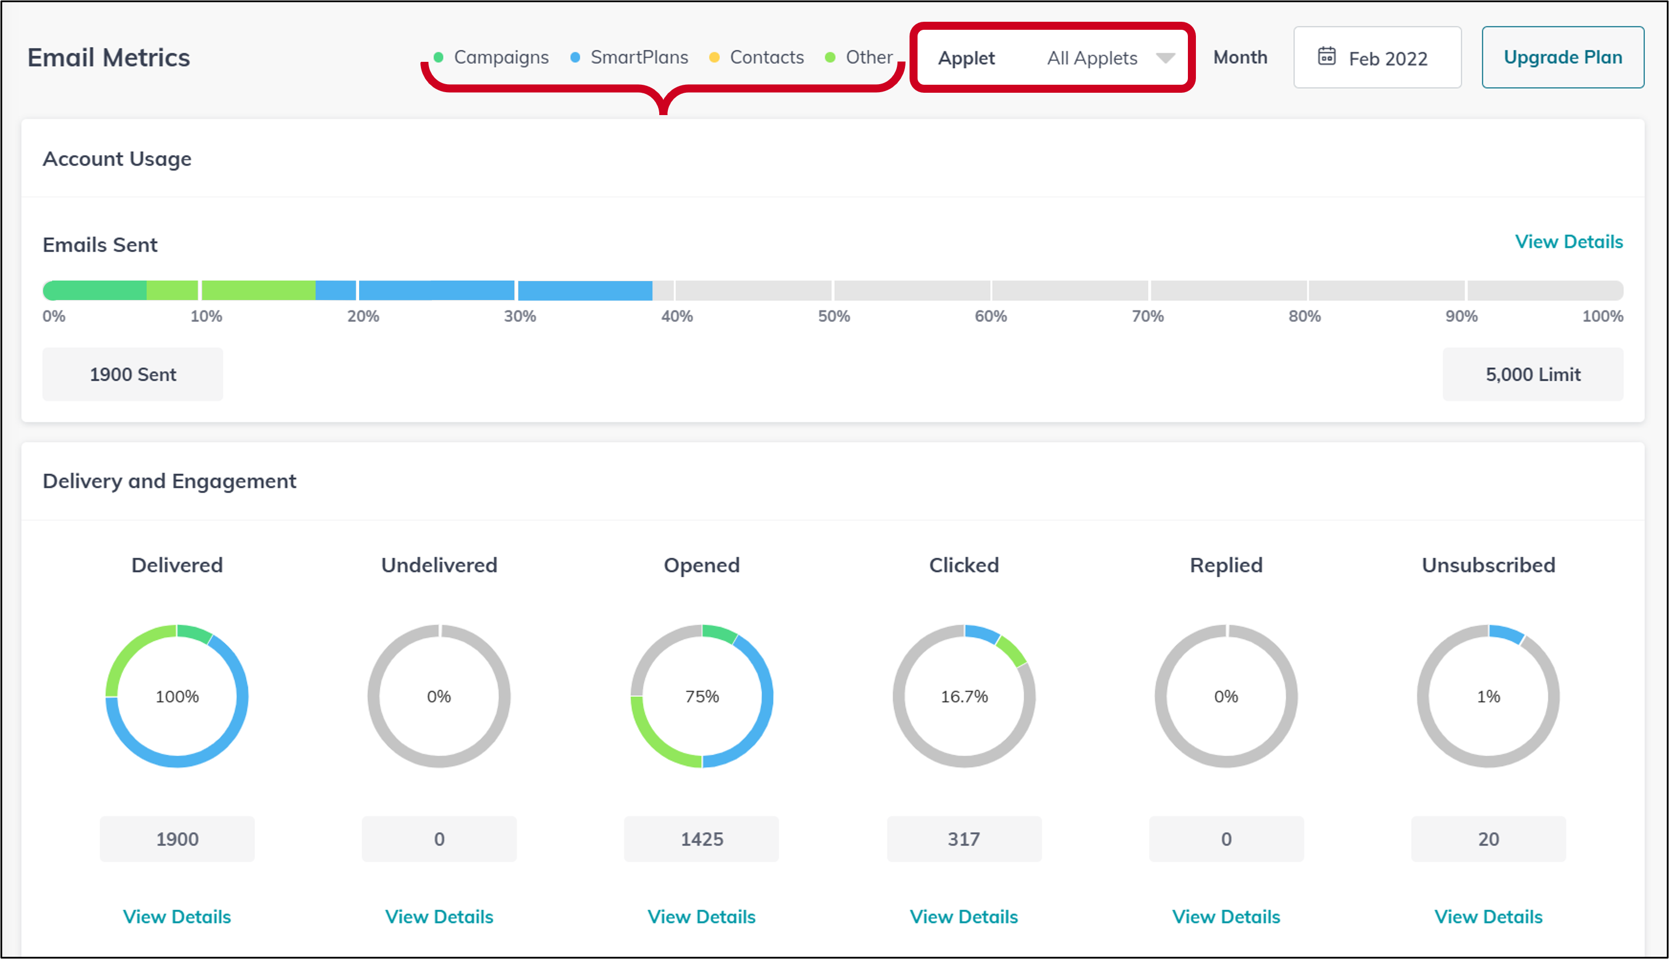The width and height of the screenshot is (1669, 959).
Task: Open the All Applets dropdown
Action: click(1092, 58)
